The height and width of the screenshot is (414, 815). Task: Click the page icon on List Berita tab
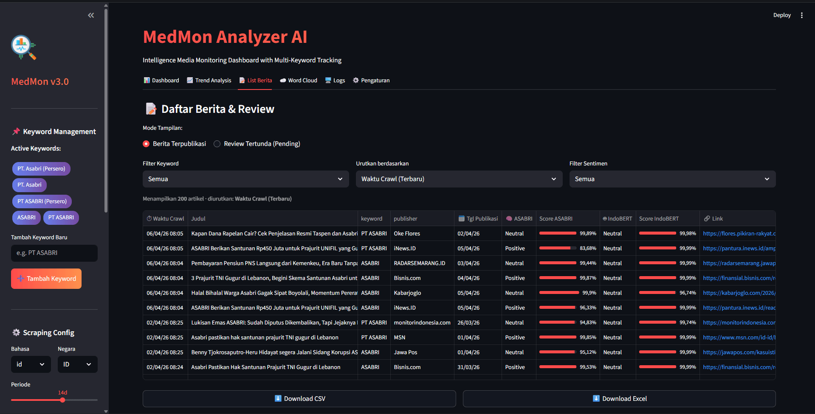[242, 80]
